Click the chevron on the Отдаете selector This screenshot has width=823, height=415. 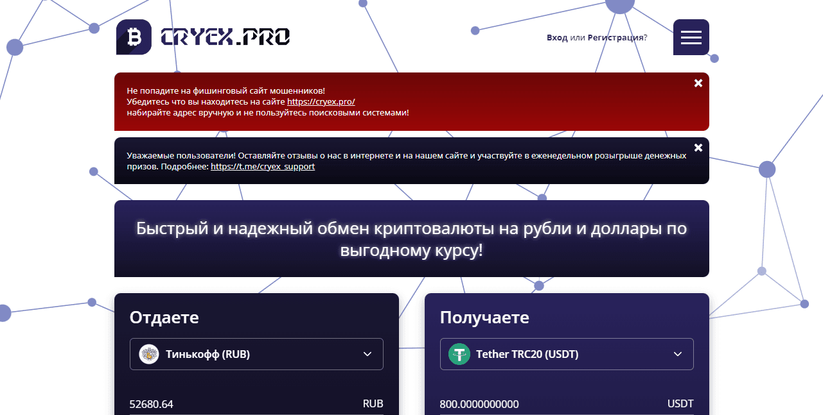[367, 353]
